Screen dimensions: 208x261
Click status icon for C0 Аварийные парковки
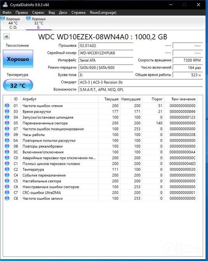click(7, 158)
